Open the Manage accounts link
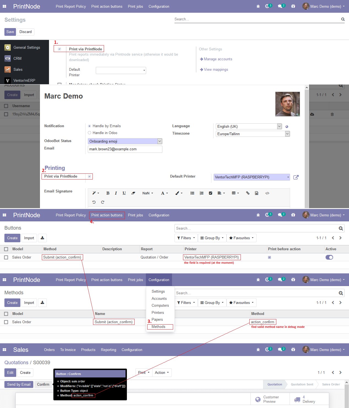Viewport: 349px width, 408px height. (x=216, y=59)
